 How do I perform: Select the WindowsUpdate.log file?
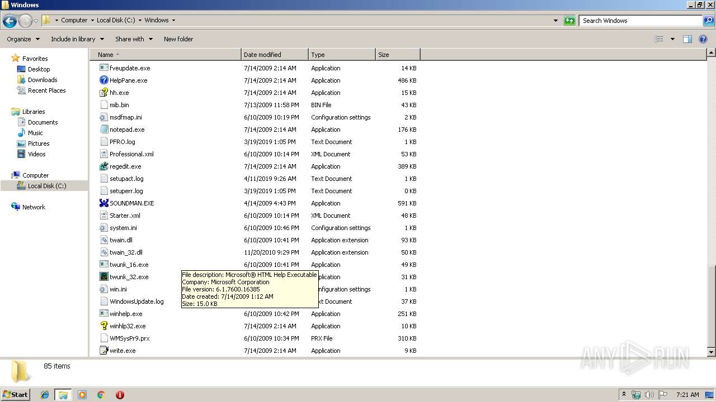coord(136,301)
